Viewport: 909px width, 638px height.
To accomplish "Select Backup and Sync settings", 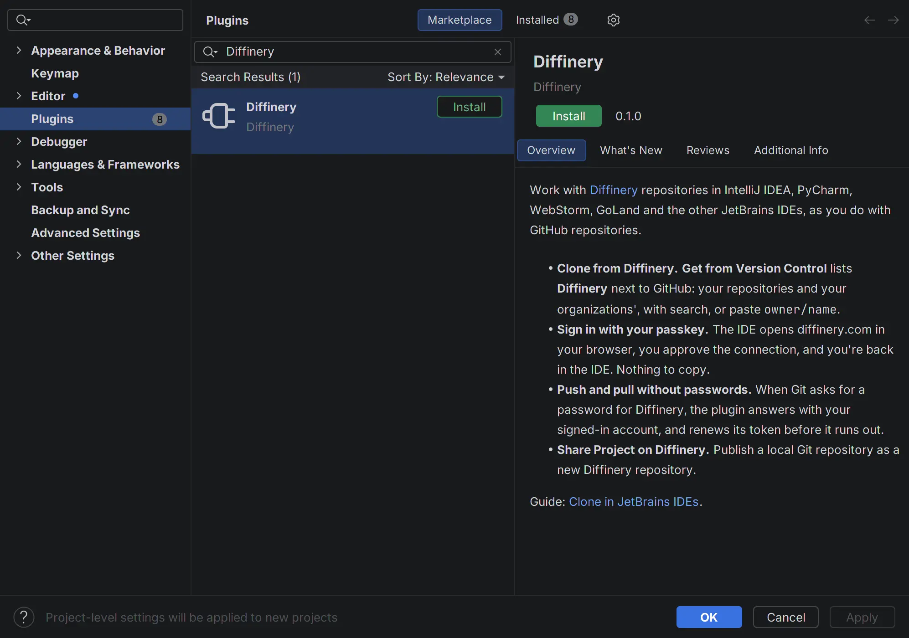I will pos(80,210).
